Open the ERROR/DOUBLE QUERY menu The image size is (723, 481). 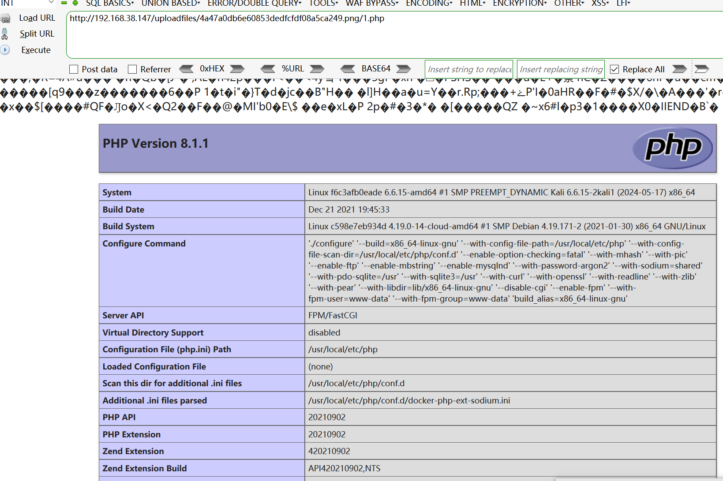coord(255,3)
